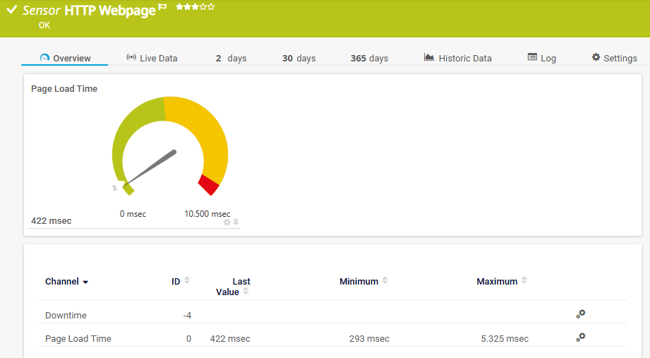Open the 2 days tab
This screenshot has height=358, width=650.
[x=231, y=58]
